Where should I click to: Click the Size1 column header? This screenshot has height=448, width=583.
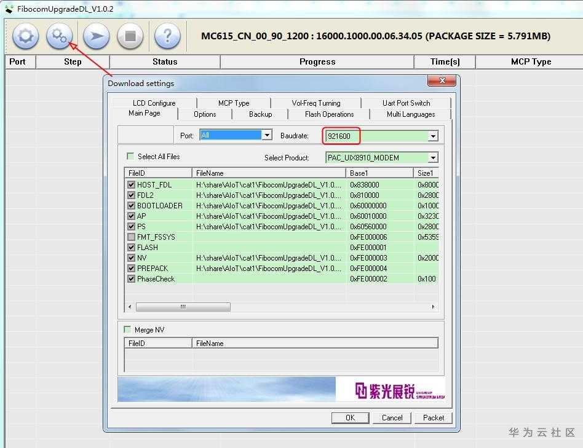pyautogui.click(x=426, y=173)
